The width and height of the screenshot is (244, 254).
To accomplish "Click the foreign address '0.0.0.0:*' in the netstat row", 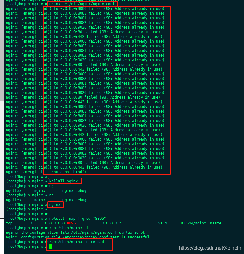I will tap(111, 223).
